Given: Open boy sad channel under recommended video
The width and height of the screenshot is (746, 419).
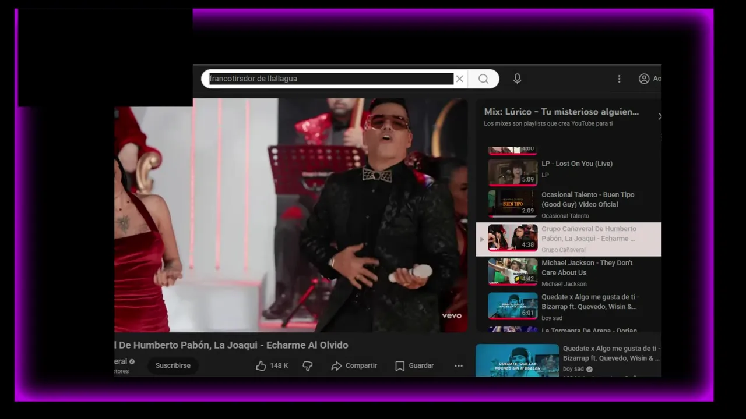Looking at the screenshot, I should tap(573, 369).
